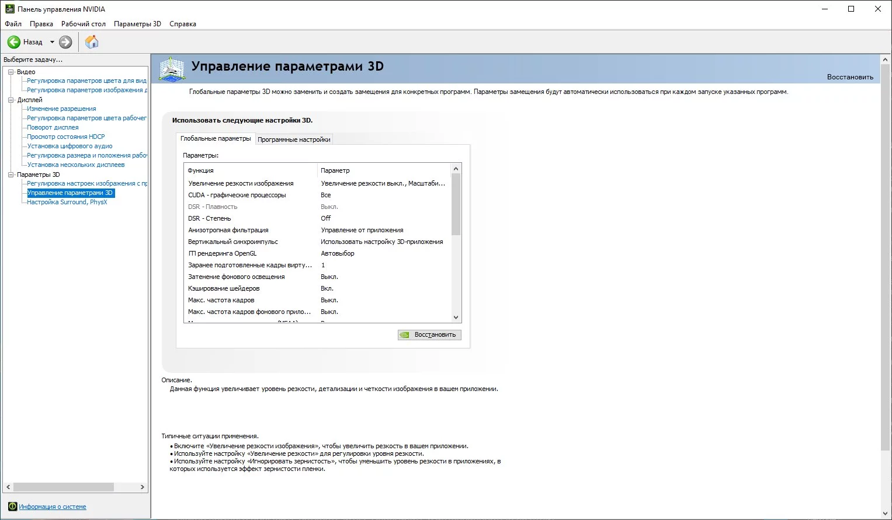Select Вертикальный синхроимпульс setting row
Screen dimensions: 892x520
click(x=318, y=242)
